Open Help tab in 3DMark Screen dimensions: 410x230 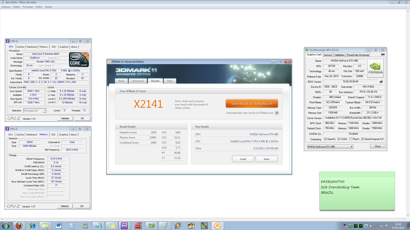170,81
